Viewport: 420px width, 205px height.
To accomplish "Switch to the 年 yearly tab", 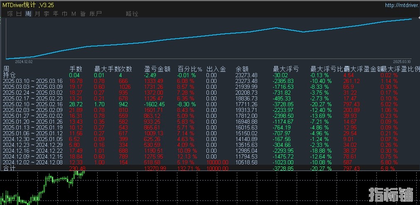I will pos(56,14).
